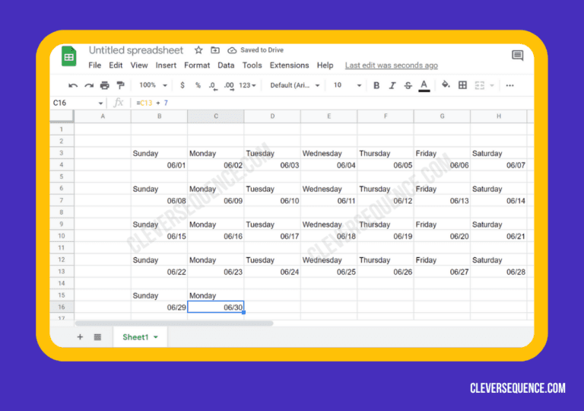Screen dimensions: 584x411
Task: Select cell with date 06/29
Action: [x=159, y=307]
